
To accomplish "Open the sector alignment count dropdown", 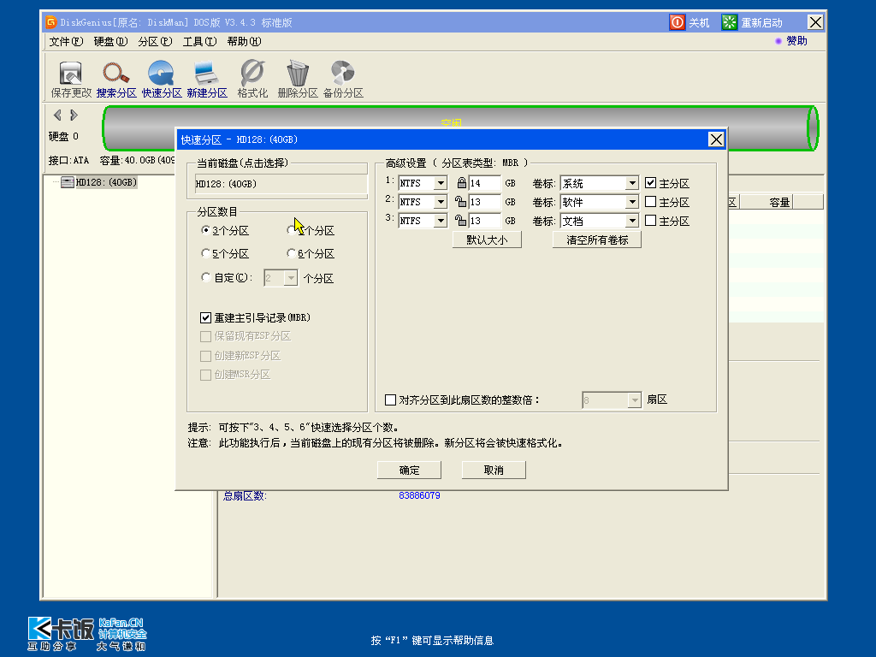I will coord(634,400).
